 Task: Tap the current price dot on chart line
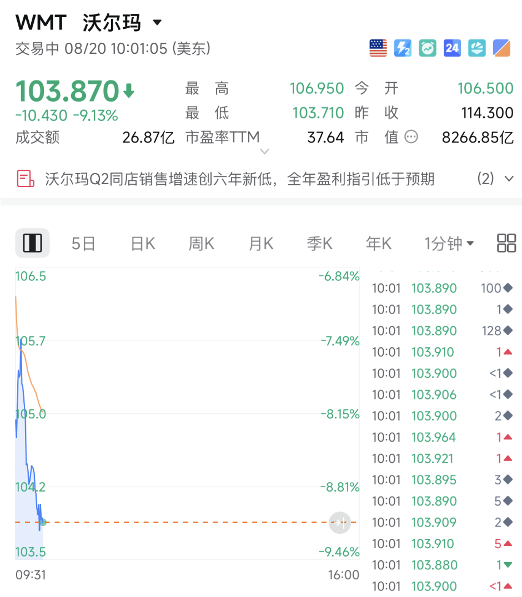pos(43,522)
